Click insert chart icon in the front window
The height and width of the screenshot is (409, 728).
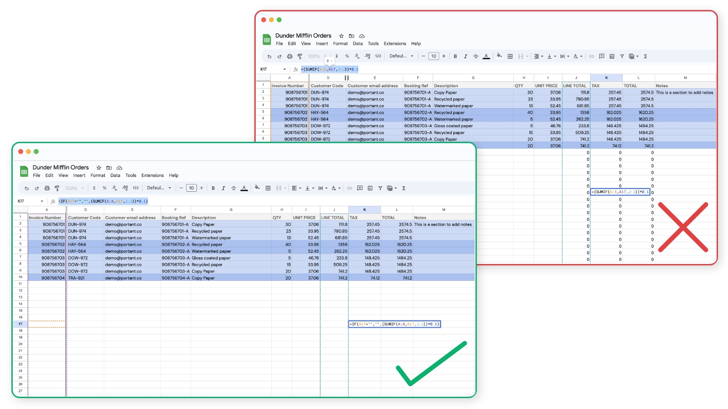pyautogui.click(x=370, y=188)
